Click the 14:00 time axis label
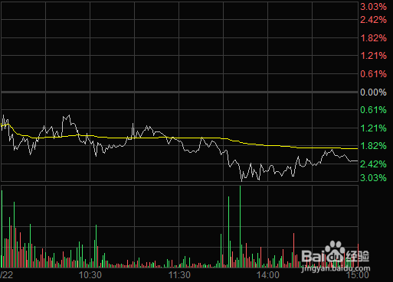The height and width of the screenshot is (282, 393). point(268,275)
